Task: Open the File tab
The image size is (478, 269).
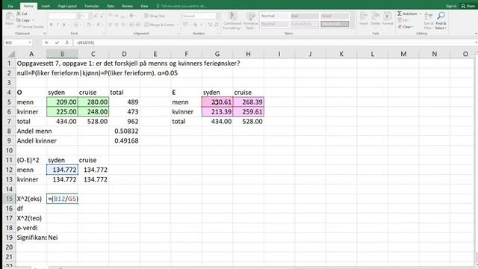Action: [10, 6]
